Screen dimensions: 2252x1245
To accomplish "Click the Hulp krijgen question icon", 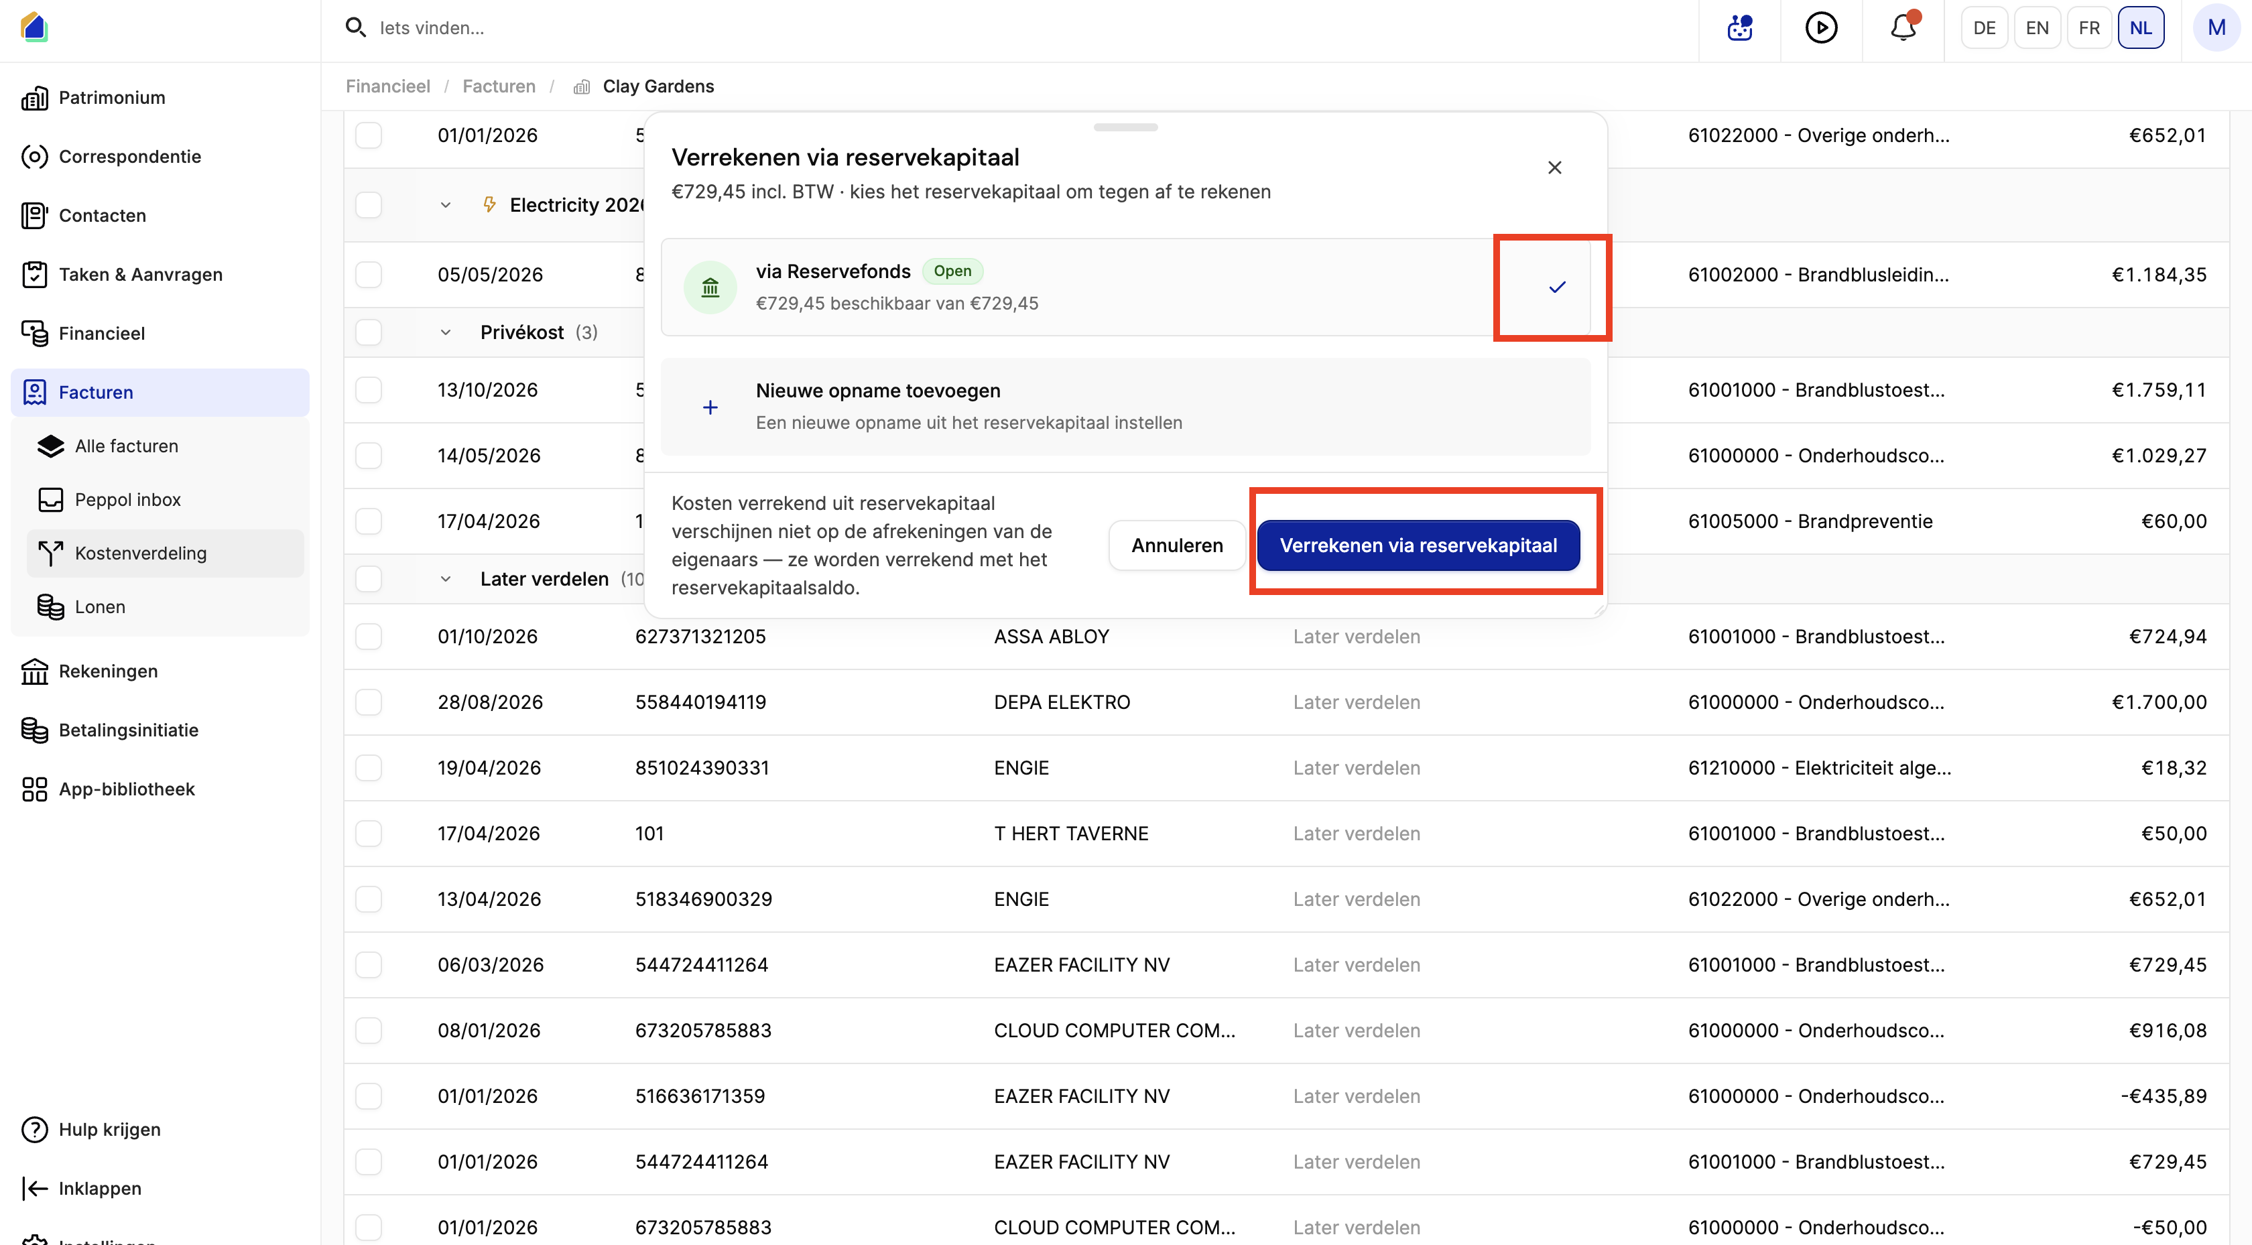I will click(34, 1130).
